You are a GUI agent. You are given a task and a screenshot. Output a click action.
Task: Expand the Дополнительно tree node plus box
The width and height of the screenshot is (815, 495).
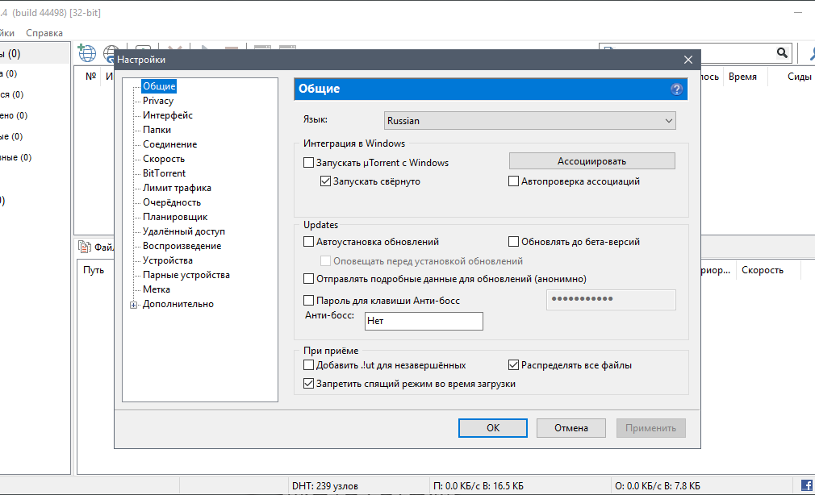(x=134, y=305)
